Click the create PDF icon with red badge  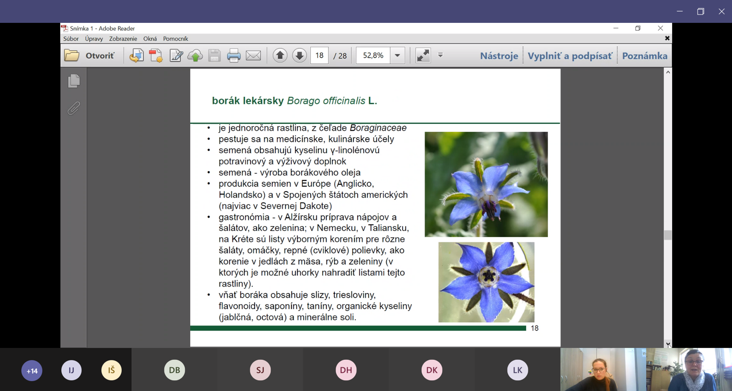tap(156, 56)
